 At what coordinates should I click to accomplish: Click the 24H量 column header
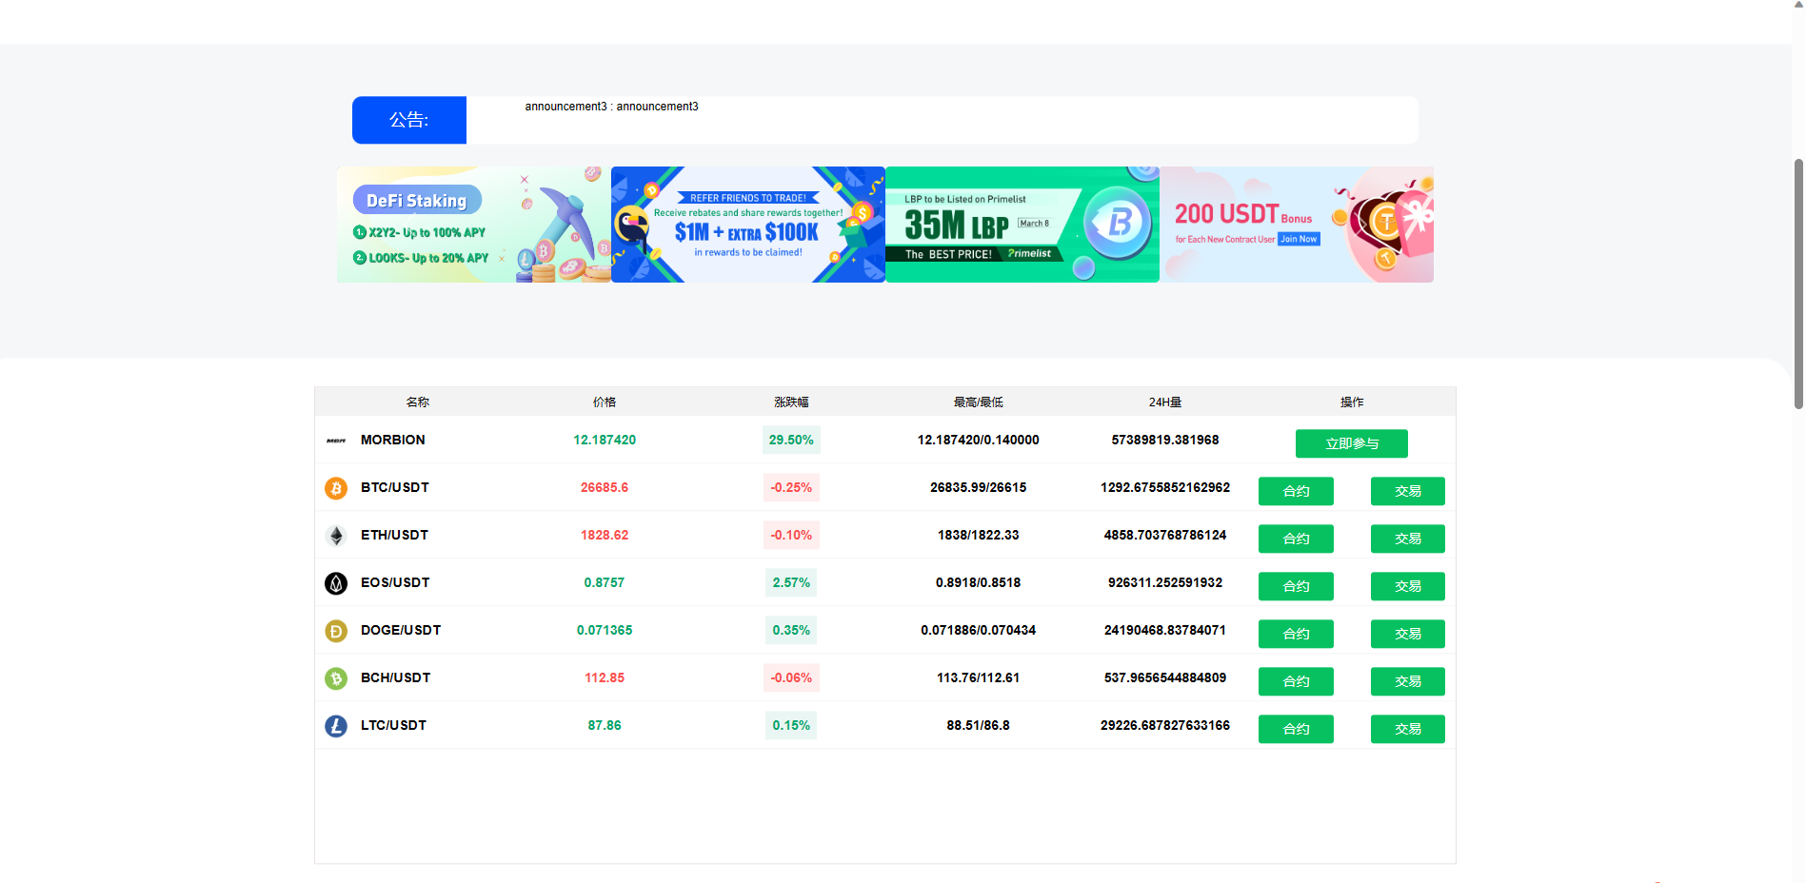click(x=1165, y=402)
